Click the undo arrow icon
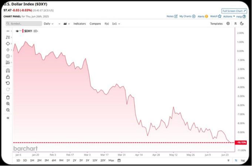The height and width of the screenshot is (166, 252). click(x=8, y=83)
